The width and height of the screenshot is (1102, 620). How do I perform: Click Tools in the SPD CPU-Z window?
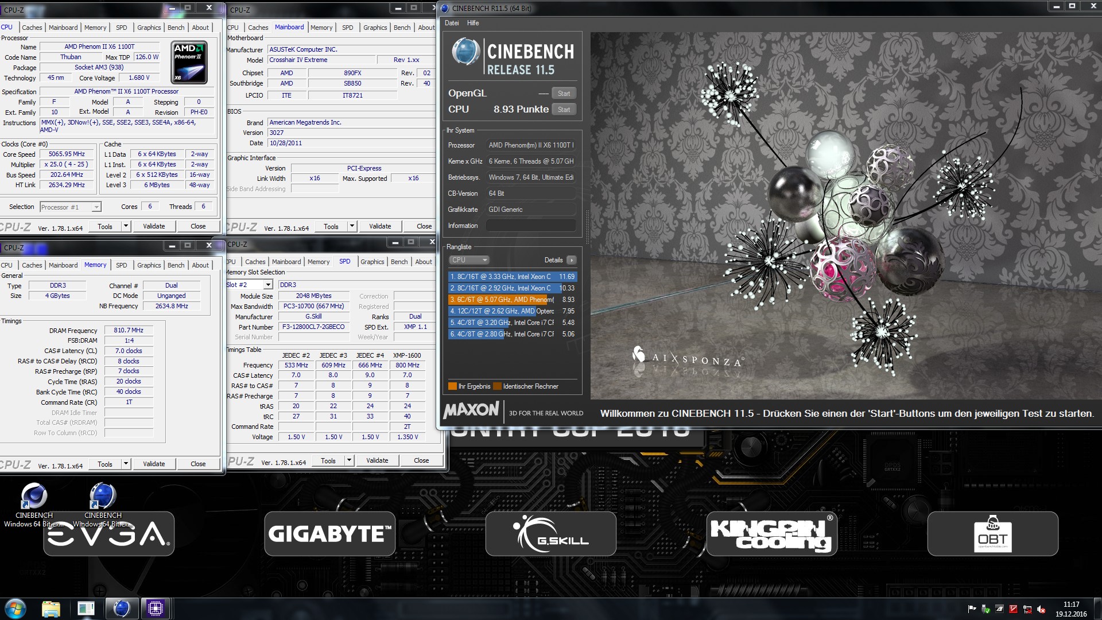[x=328, y=460]
